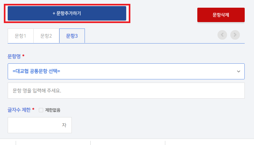Open the 문항2 tab
This screenshot has height=145, width=254.
46,36
